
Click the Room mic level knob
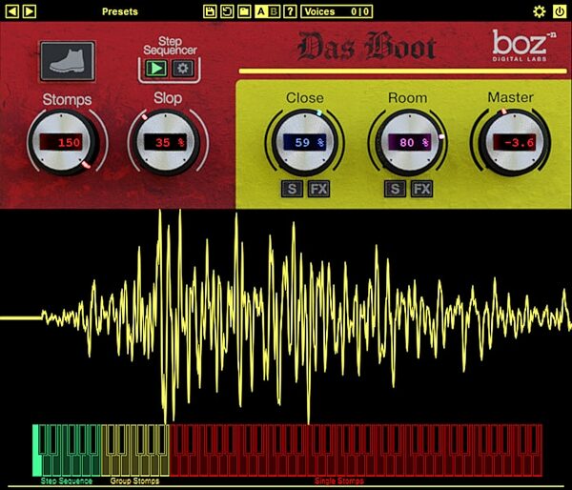click(409, 143)
